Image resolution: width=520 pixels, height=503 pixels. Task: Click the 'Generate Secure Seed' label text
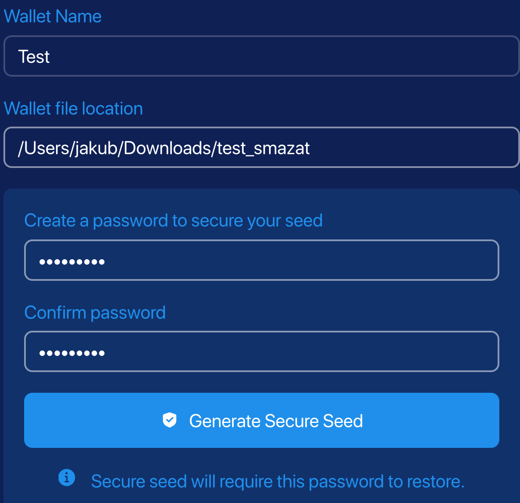pyautogui.click(x=276, y=421)
